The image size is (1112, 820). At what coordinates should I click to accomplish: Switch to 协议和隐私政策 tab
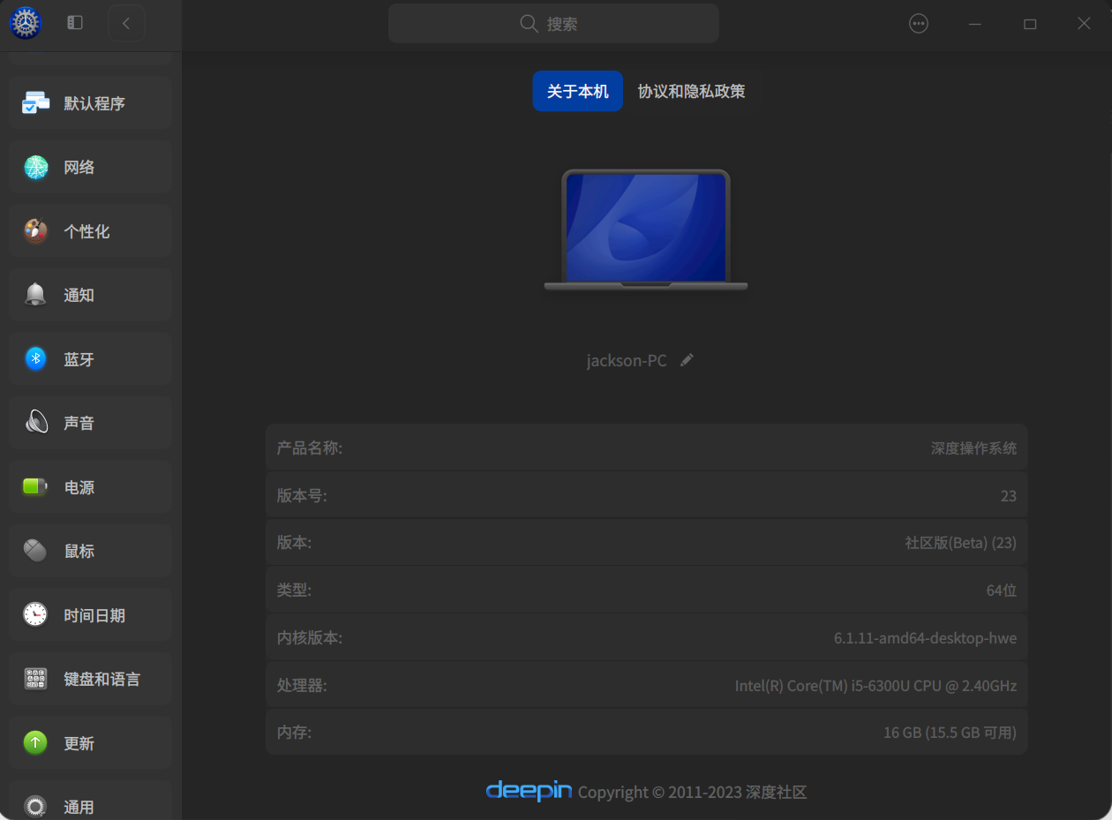click(691, 91)
